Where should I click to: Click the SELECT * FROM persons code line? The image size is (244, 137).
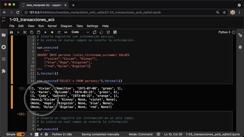point(80,81)
